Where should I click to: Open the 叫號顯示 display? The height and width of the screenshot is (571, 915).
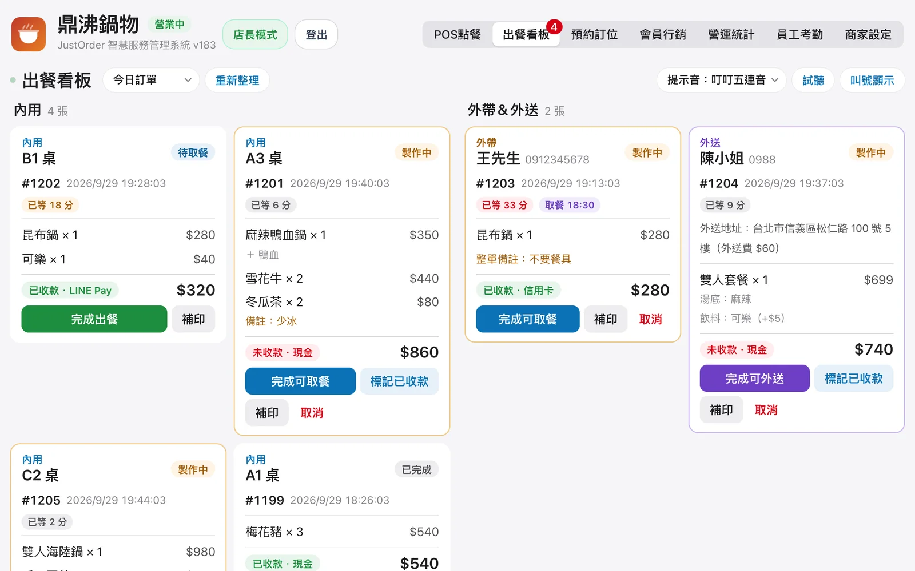click(x=872, y=80)
